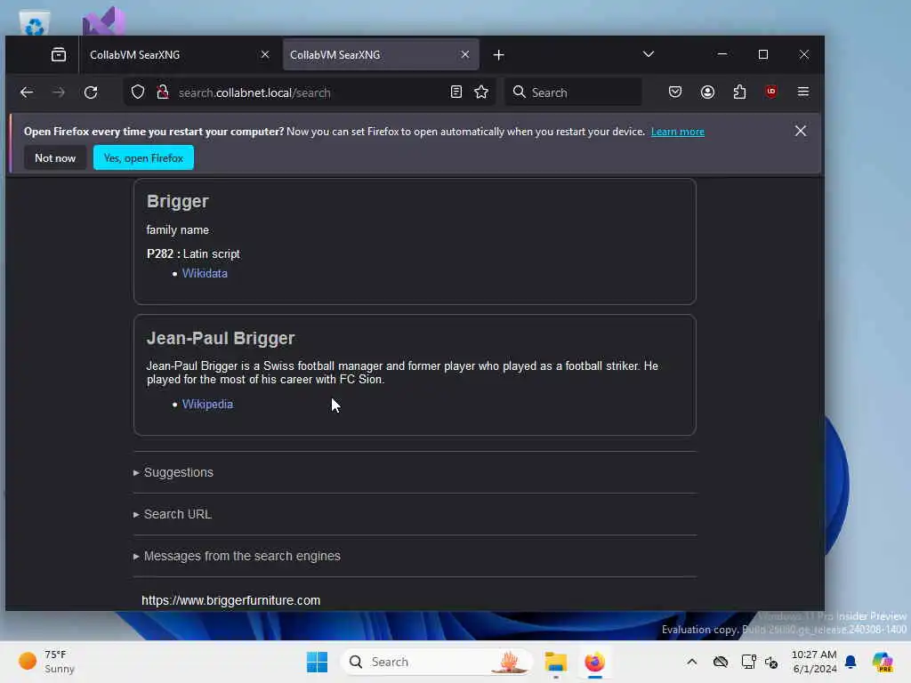Click the search magnifier in toolbar
The width and height of the screenshot is (911, 683).
tap(519, 92)
